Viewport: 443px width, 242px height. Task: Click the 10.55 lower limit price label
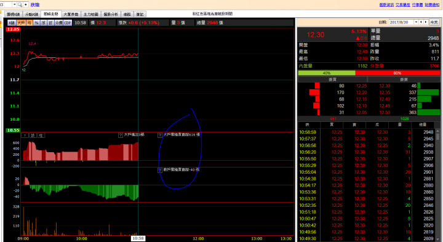coord(13,131)
